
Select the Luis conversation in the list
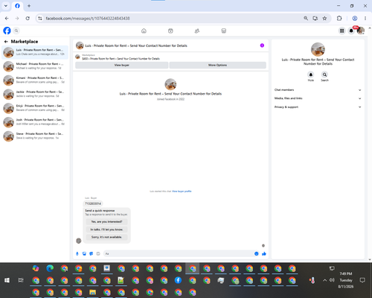[35, 52]
